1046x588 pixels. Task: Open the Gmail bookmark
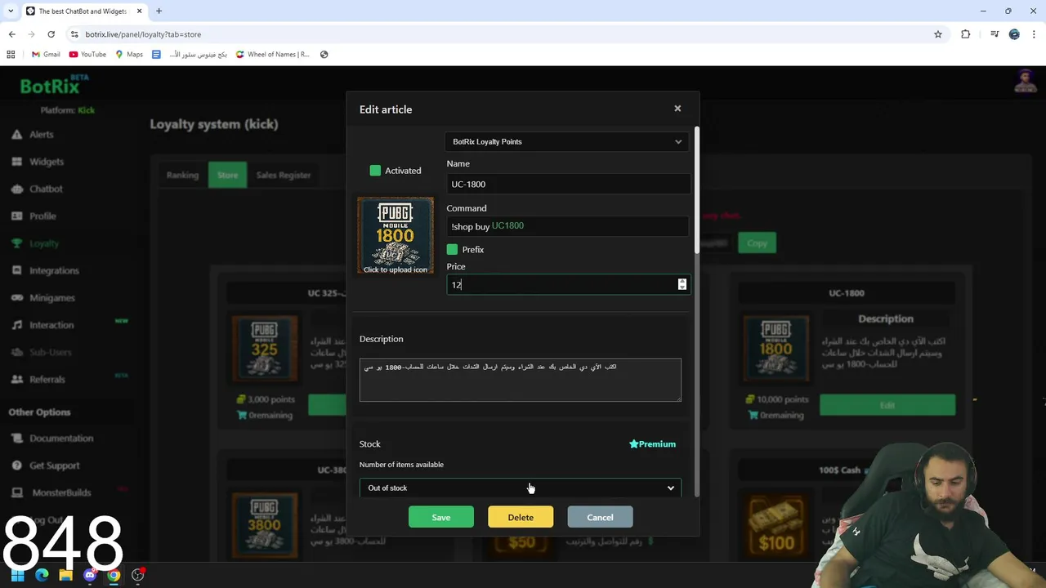(x=46, y=55)
